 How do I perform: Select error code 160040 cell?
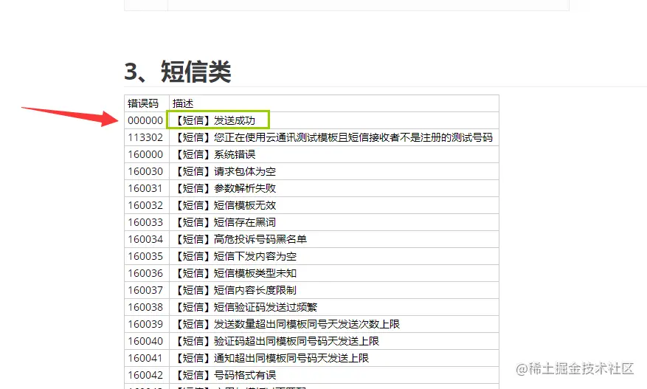click(x=145, y=341)
